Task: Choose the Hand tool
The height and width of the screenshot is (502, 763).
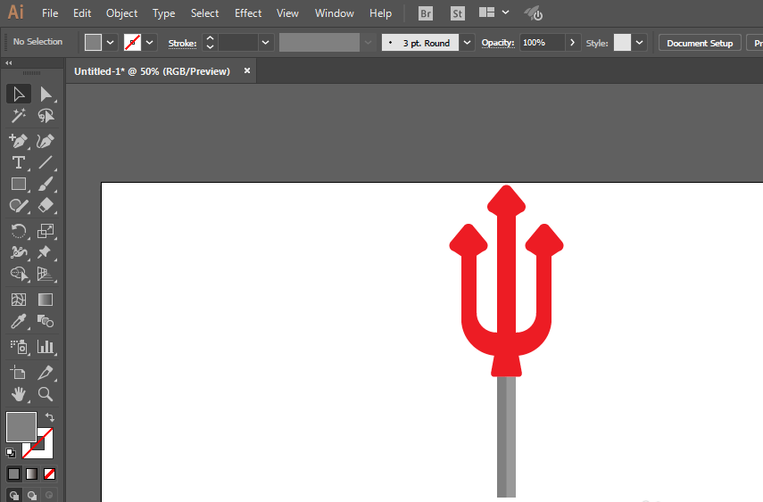Action: pyautogui.click(x=19, y=394)
